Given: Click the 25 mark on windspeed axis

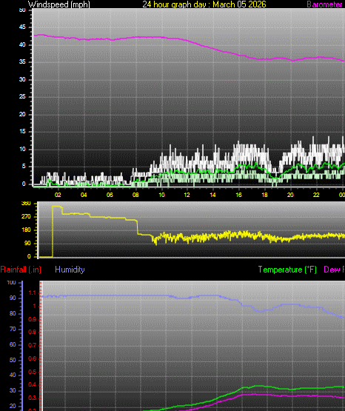Looking at the screenshot, I should (22, 97).
